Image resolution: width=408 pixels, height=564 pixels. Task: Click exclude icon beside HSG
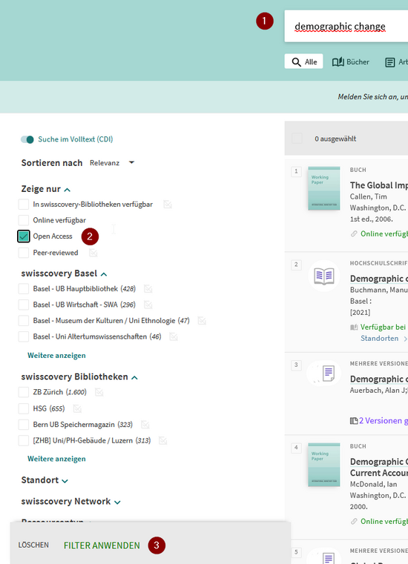coord(77,408)
